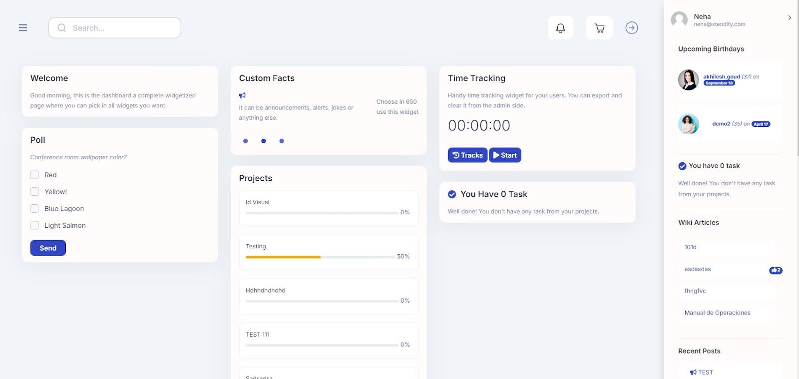Submit the poll with Send
Screen dimensions: 799x379
(48, 248)
